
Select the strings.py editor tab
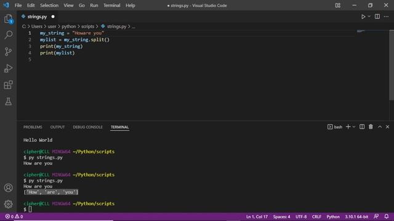pos(37,17)
